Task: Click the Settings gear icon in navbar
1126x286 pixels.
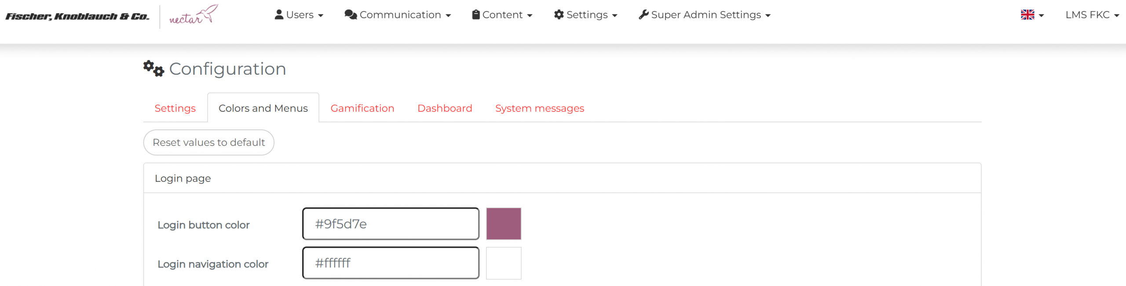Action: coord(559,15)
